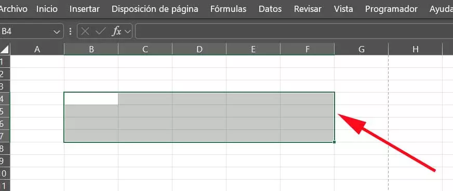The image size is (453, 191).
Task: Select column C header
Action: (x=145, y=49)
